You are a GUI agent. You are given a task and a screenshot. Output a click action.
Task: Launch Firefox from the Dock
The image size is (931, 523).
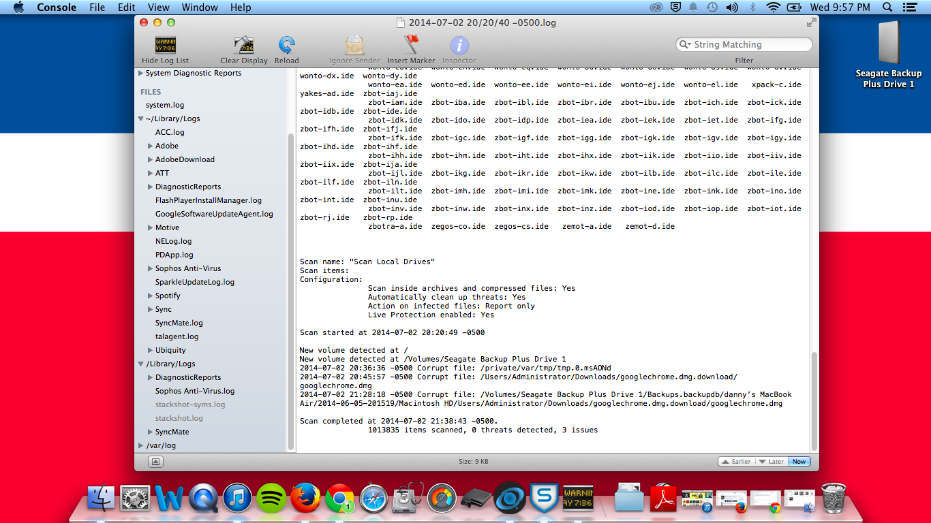pos(305,498)
